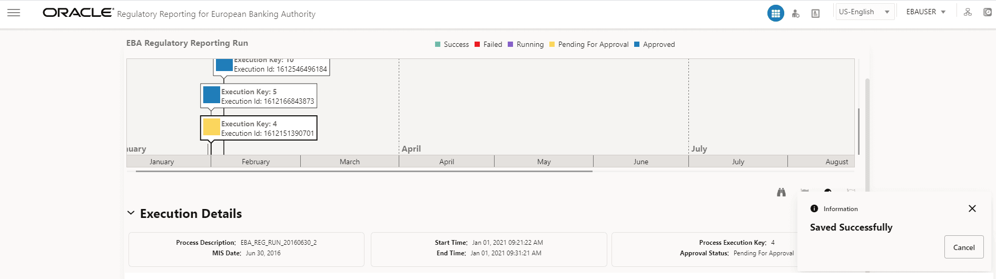Click Approval Status Pending For Approval value

pyautogui.click(x=764, y=253)
